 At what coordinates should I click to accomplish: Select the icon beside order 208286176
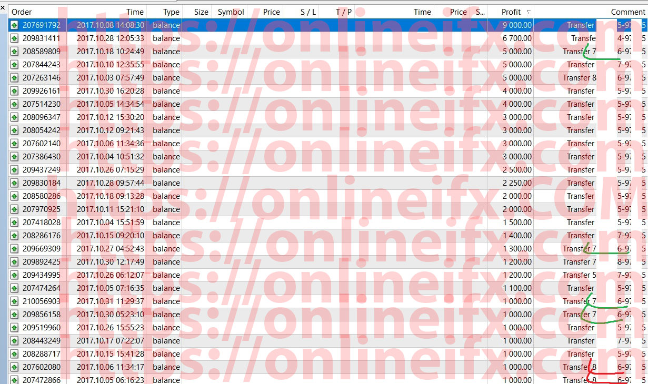tap(14, 236)
